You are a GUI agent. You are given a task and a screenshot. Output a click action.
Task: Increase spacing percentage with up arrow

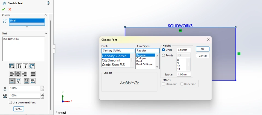pyautogui.click(x=42, y=95)
